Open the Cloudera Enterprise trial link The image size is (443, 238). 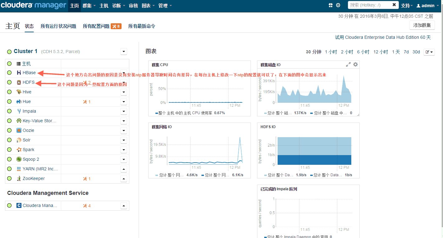(383, 37)
